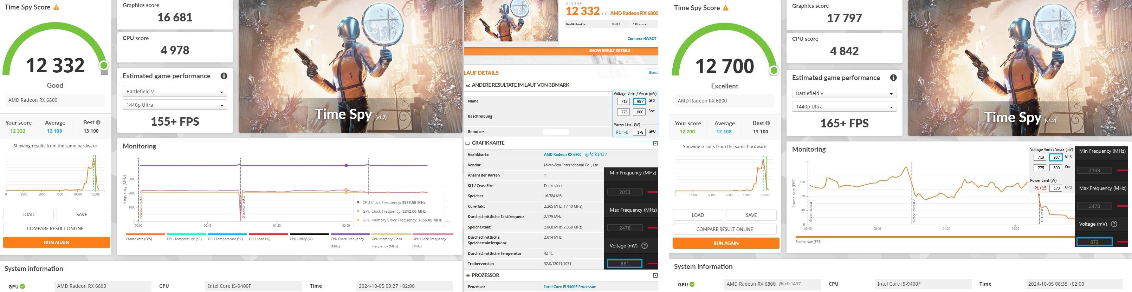Click SAVE button in 12 332 result
Image resolution: width=1132 pixels, height=292 pixels.
pyautogui.click(x=82, y=214)
